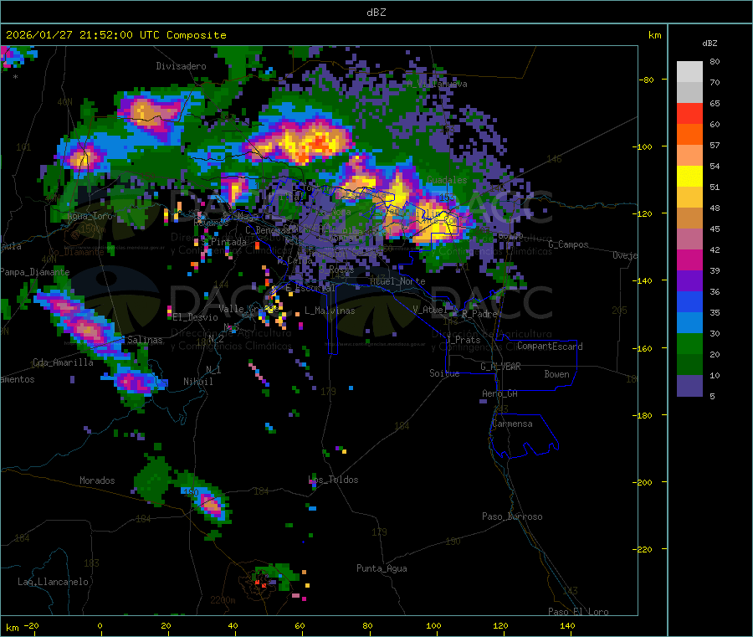
Task: Click the 'Aero_GA' airport label
Action: [500, 393]
